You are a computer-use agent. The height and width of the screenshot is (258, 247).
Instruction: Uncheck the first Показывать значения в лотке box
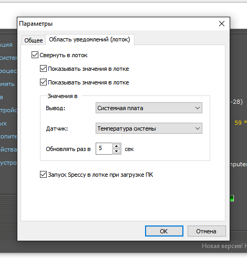[43, 69]
